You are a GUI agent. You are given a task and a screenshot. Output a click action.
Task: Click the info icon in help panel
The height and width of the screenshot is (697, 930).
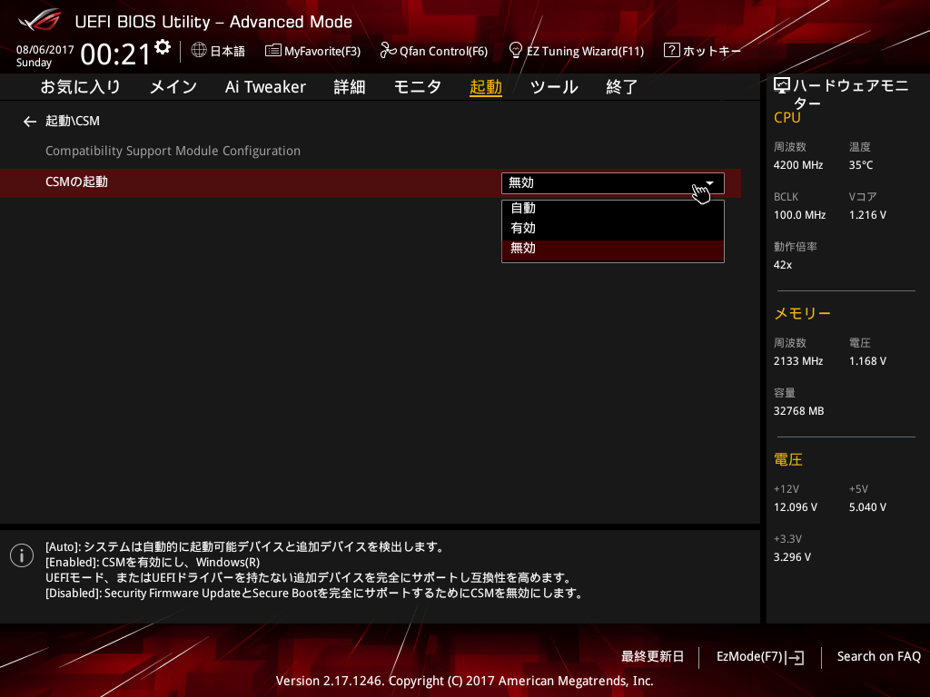tap(22, 555)
